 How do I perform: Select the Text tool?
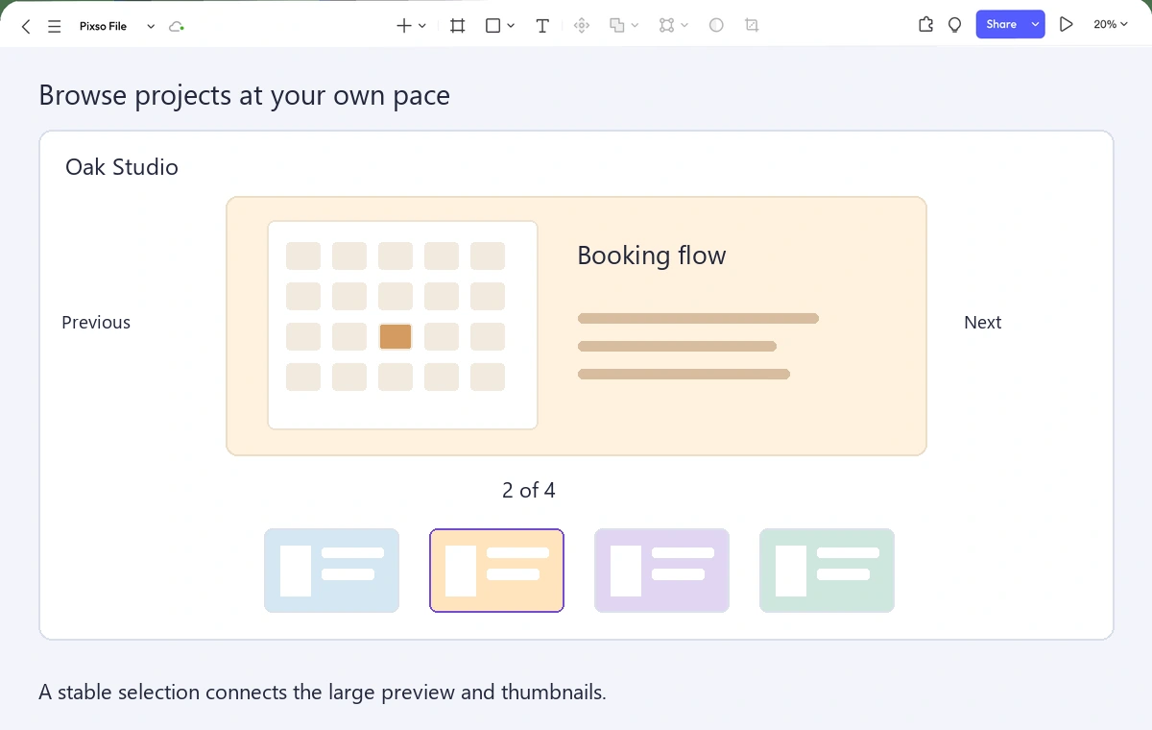[542, 26]
